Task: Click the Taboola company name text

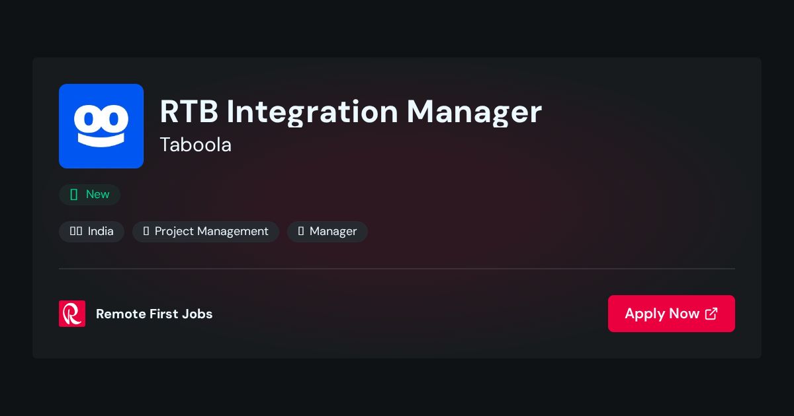Action: click(x=196, y=145)
